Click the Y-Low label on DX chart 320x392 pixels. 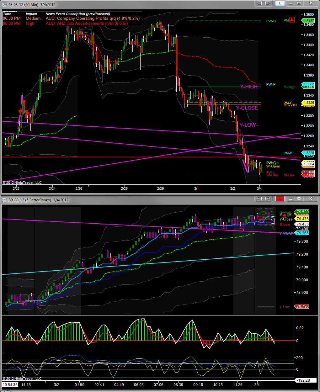tap(285, 307)
